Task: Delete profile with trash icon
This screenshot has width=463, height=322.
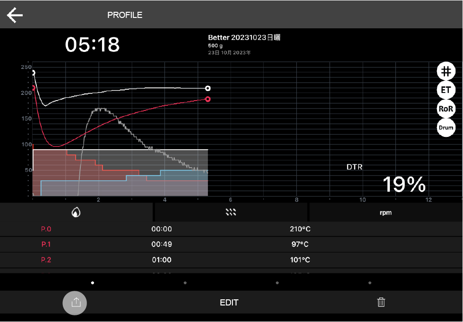Action: (381, 302)
